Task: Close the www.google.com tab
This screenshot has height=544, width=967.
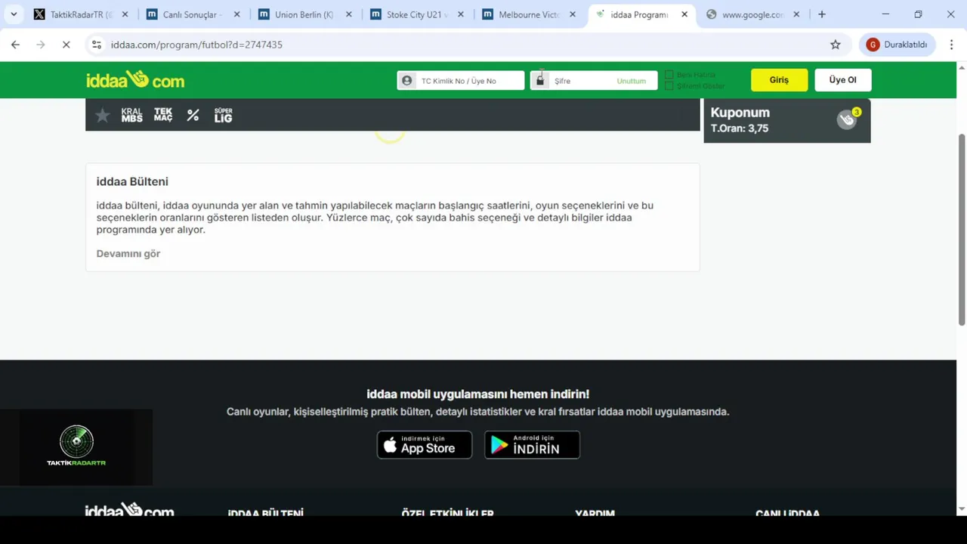Action: pos(796,14)
